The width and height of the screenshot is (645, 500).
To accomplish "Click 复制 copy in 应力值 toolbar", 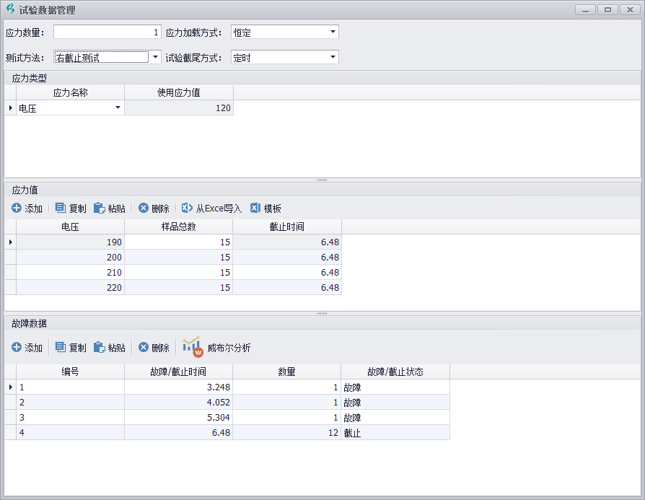I will pyautogui.click(x=71, y=209).
